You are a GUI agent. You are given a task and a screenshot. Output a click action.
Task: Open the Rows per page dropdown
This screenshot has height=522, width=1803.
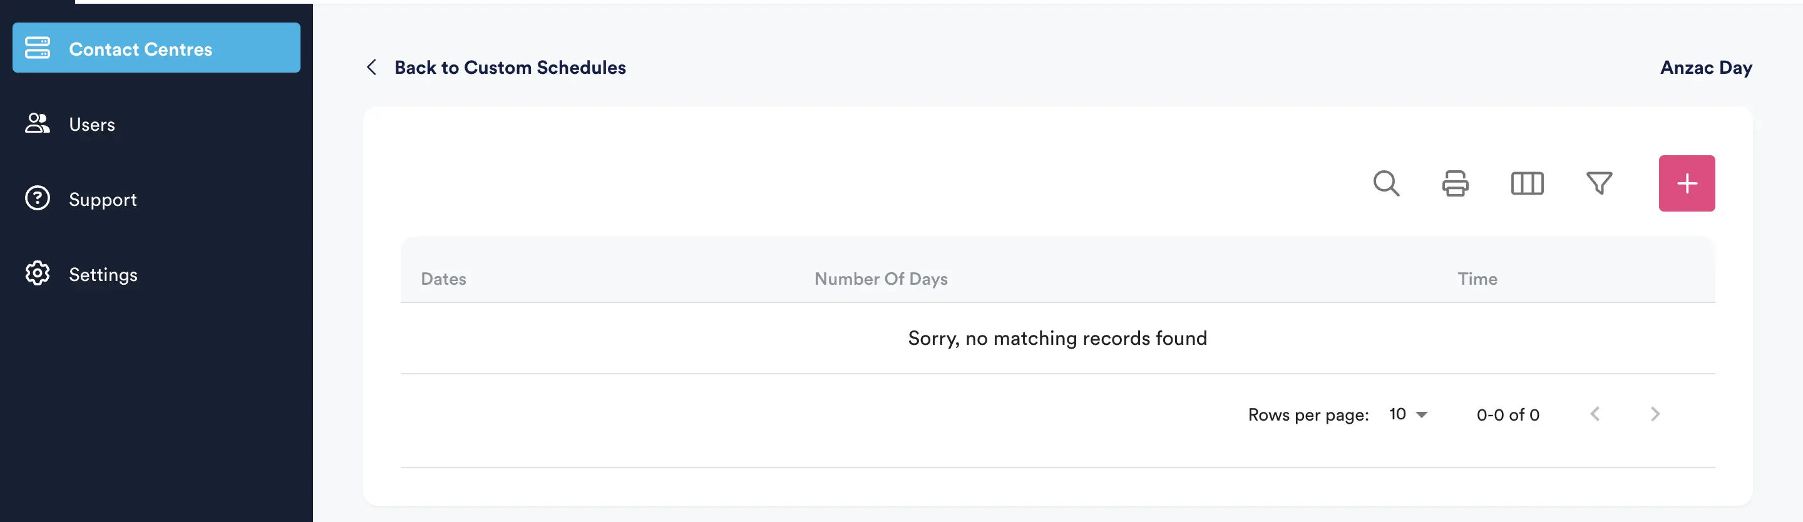(1407, 414)
